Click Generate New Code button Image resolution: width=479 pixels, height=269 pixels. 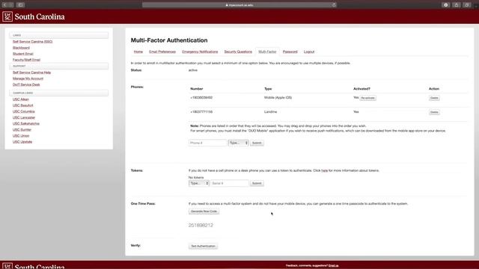tap(204, 211)
